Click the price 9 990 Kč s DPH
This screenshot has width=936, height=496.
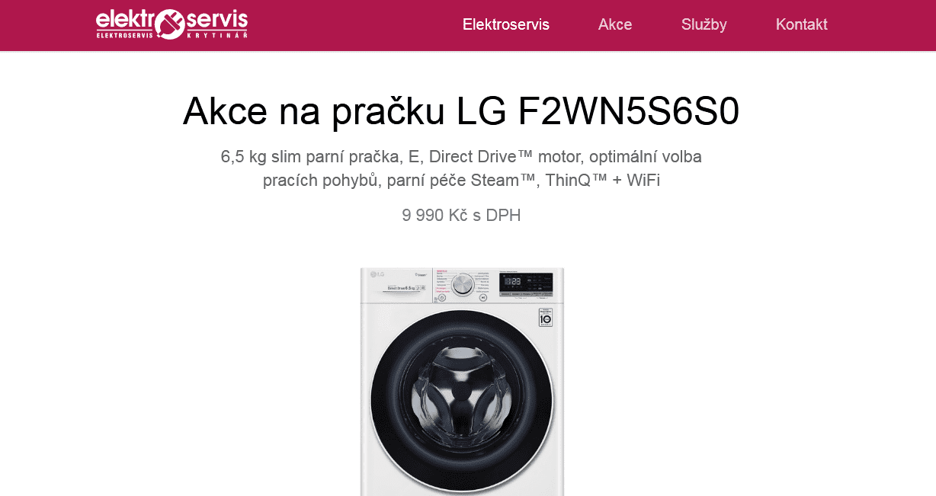(461, 216)
